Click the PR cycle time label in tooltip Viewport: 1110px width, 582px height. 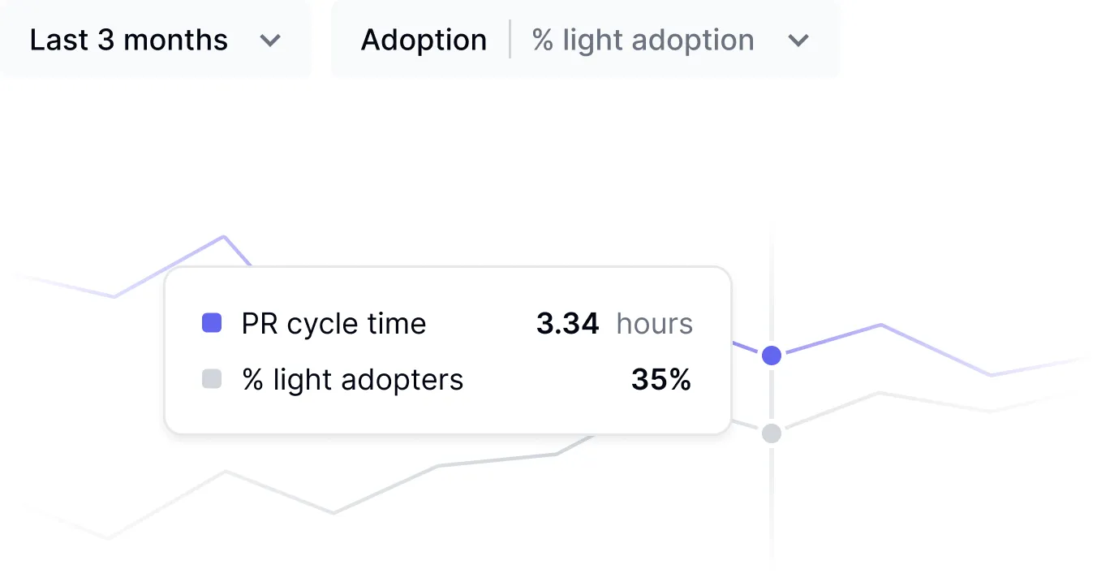[333, 324]
